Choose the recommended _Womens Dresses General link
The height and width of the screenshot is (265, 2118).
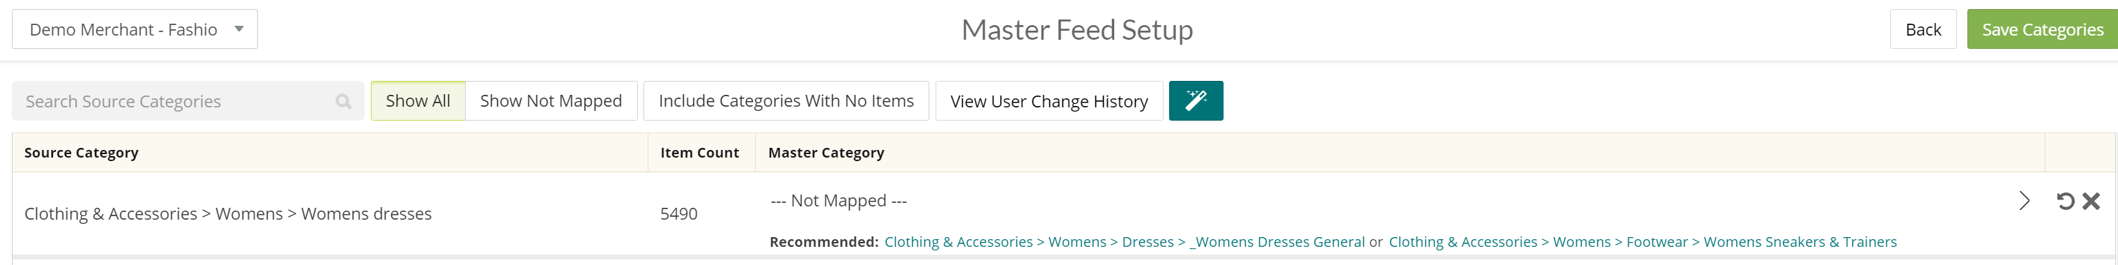[x=1125, y=242]
